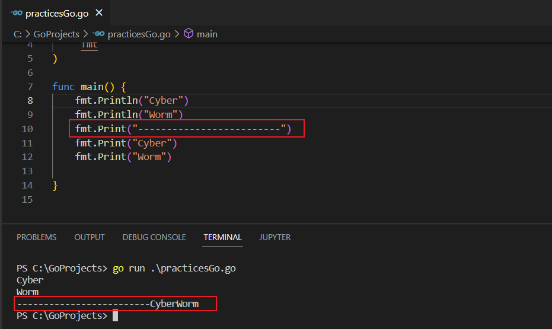This screenshot has width=552, height=329.
Task: Select the TERMINAL panel tab
Action: (222, 237)
